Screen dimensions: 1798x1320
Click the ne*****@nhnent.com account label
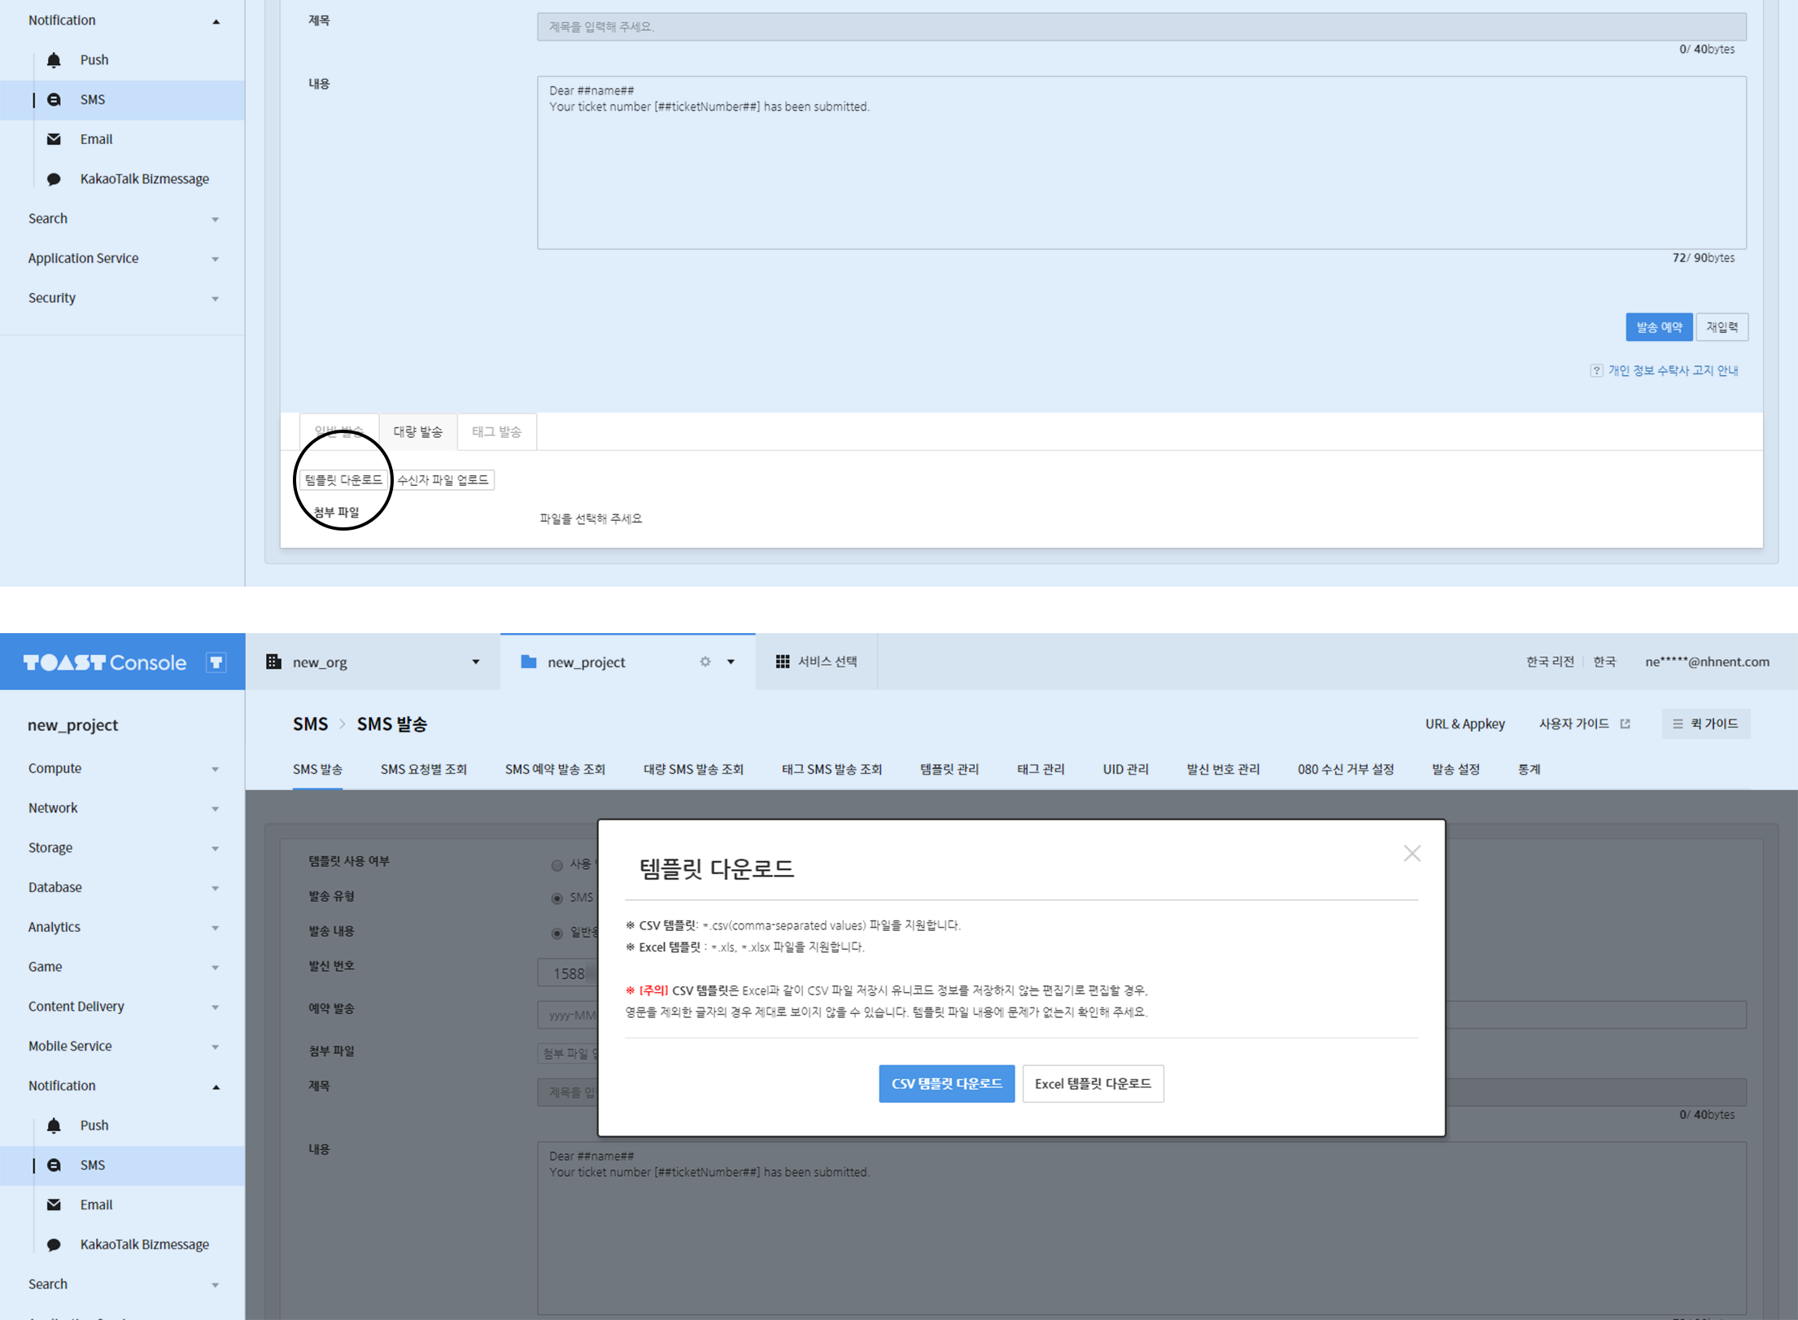1707,662
